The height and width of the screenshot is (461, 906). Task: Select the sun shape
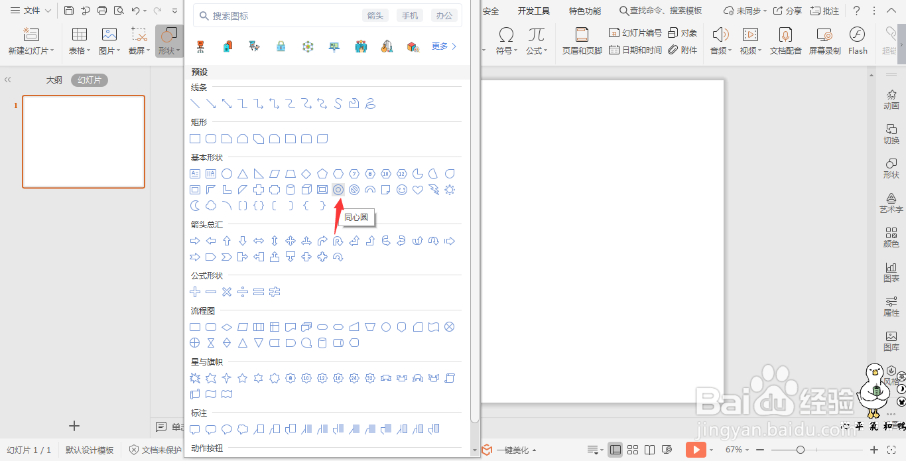point(450,190)
